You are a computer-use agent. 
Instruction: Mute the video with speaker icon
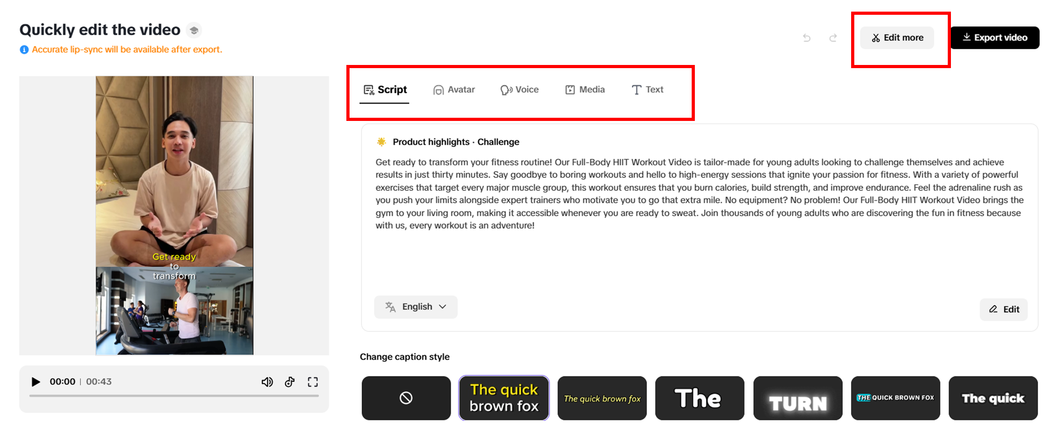tap(267, 382)
